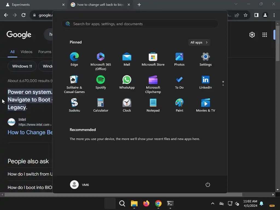Launch Microsoft Clipchamp
Image resolution: width=280 pixels, height=210 pixels.
[x=153, y=84]
